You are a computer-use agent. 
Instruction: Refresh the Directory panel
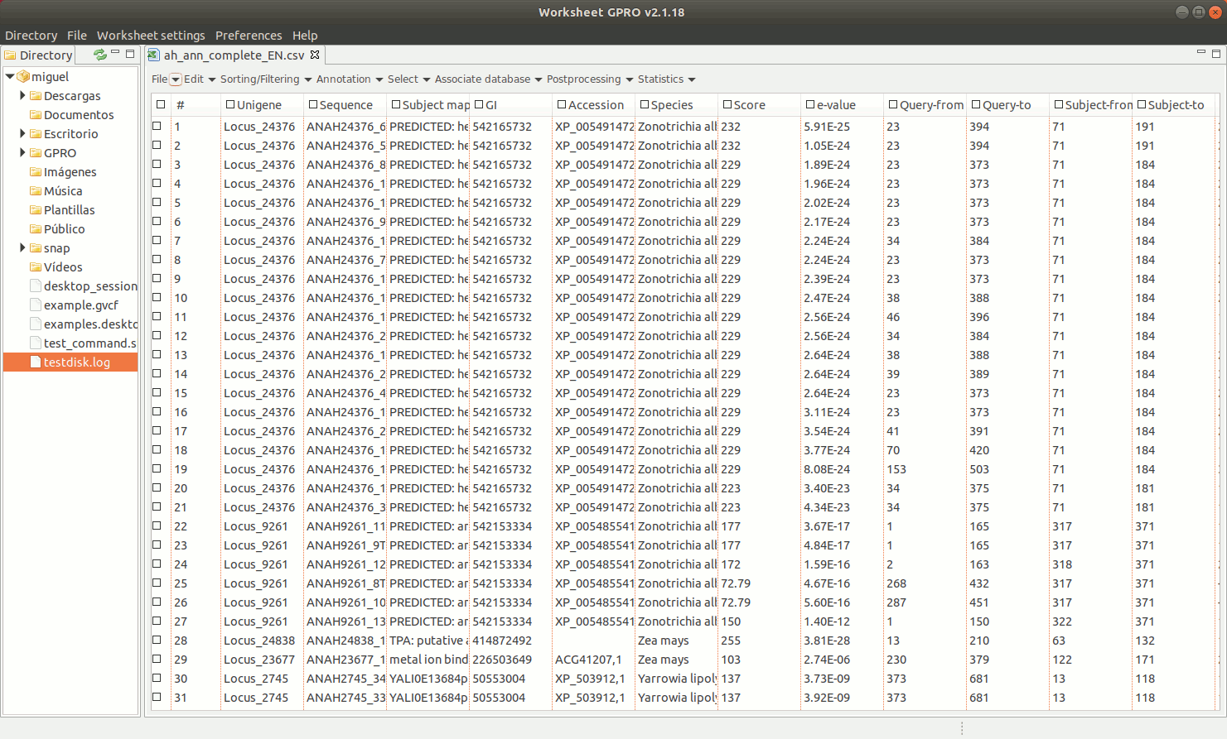coord(100,55)
